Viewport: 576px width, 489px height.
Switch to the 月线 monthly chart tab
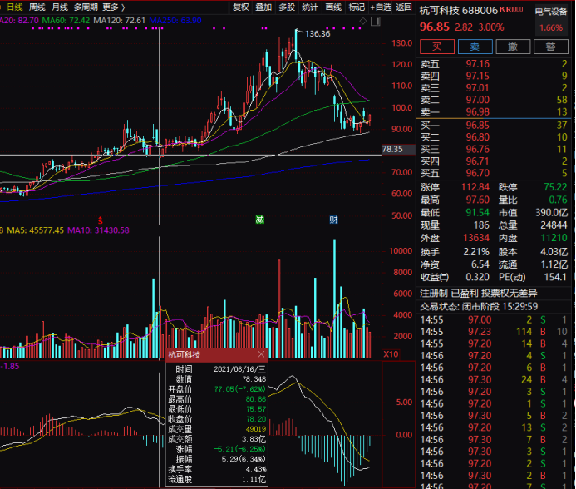point(60,7)
